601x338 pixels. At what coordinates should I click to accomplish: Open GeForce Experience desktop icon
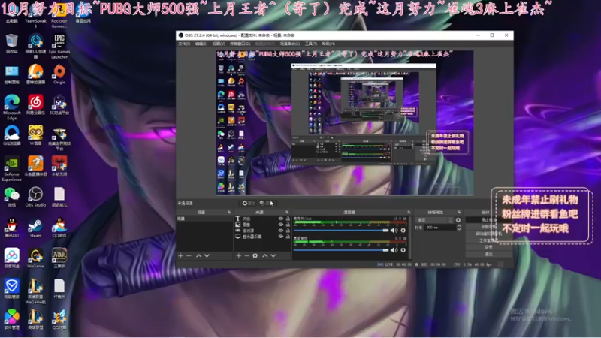(12, 168)
